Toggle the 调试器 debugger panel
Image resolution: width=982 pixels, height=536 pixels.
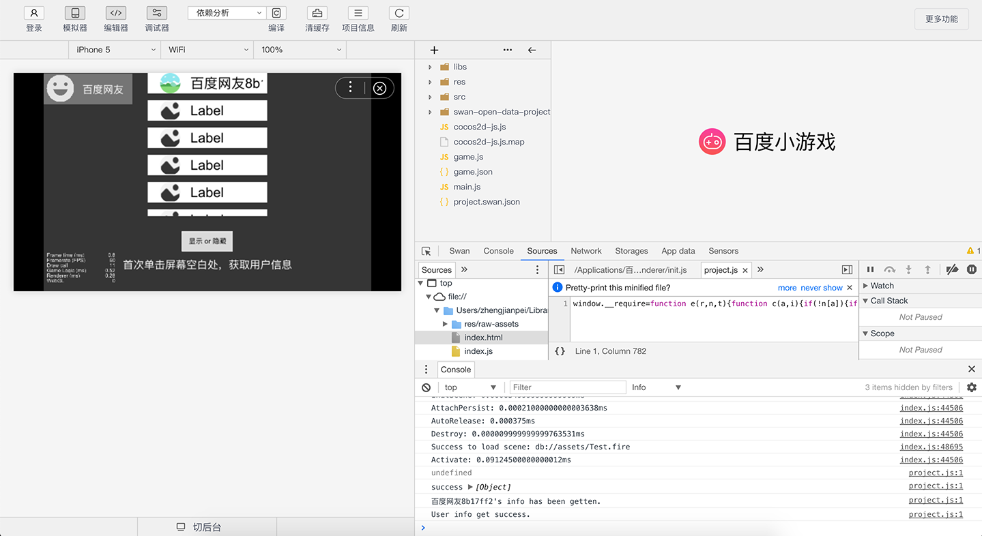tap(157, 13)
